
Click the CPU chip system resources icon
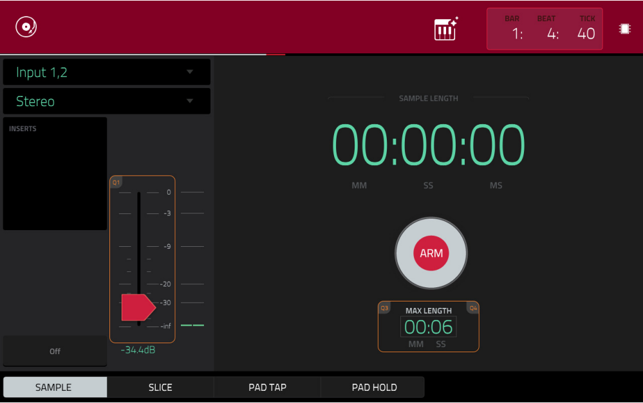[624, 29]
